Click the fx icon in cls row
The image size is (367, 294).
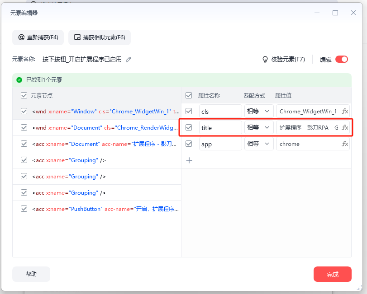coord(345,111)
